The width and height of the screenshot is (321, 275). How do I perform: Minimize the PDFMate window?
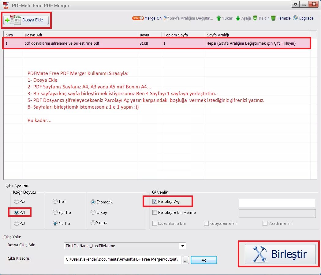coord(304,4)
